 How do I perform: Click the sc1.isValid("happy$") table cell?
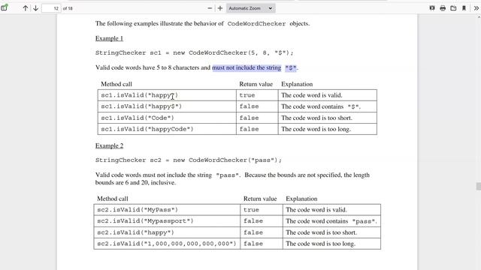[x=167, y=106]
